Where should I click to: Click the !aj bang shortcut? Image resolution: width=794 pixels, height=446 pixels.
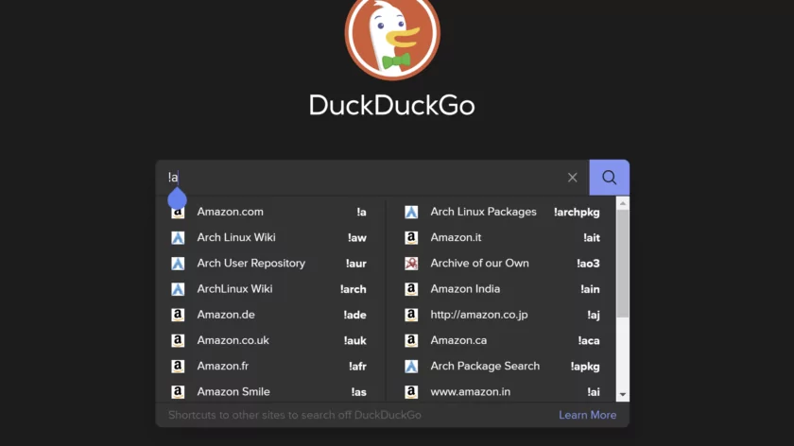(594, 316)
